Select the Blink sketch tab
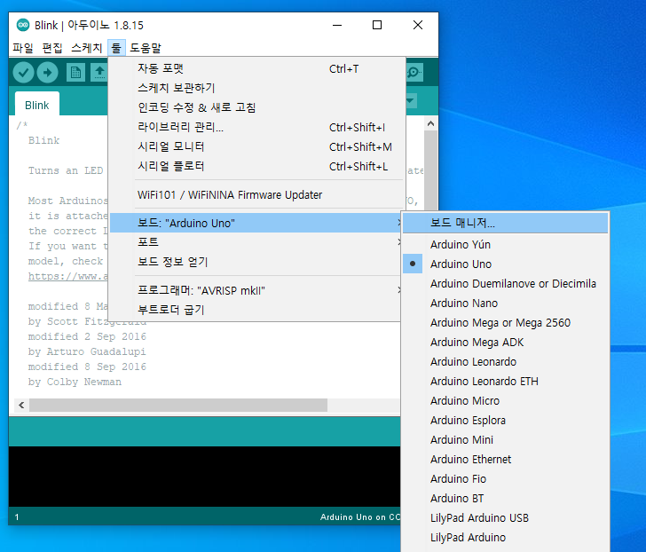Screen dimensions: 646x552 click(37, 105)
